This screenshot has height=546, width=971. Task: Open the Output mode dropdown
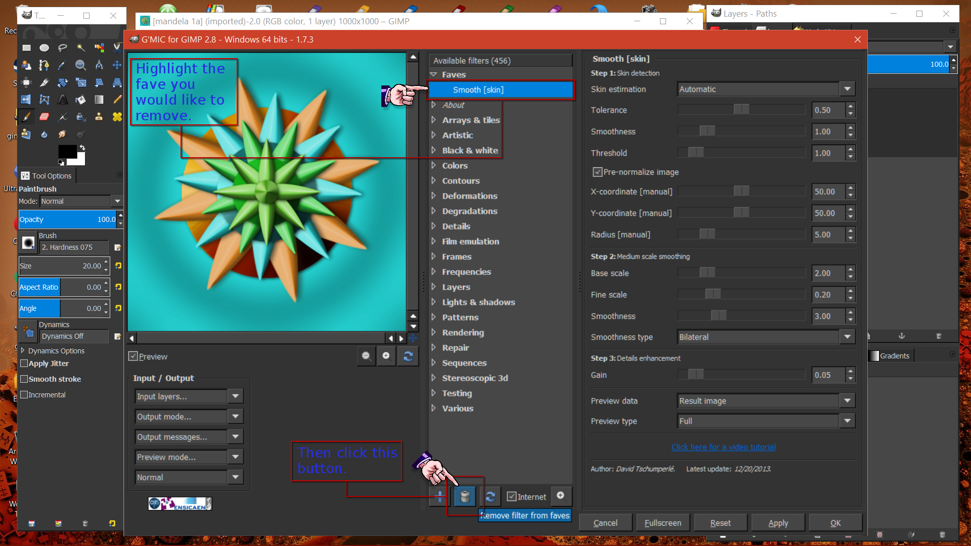(189, 417)
